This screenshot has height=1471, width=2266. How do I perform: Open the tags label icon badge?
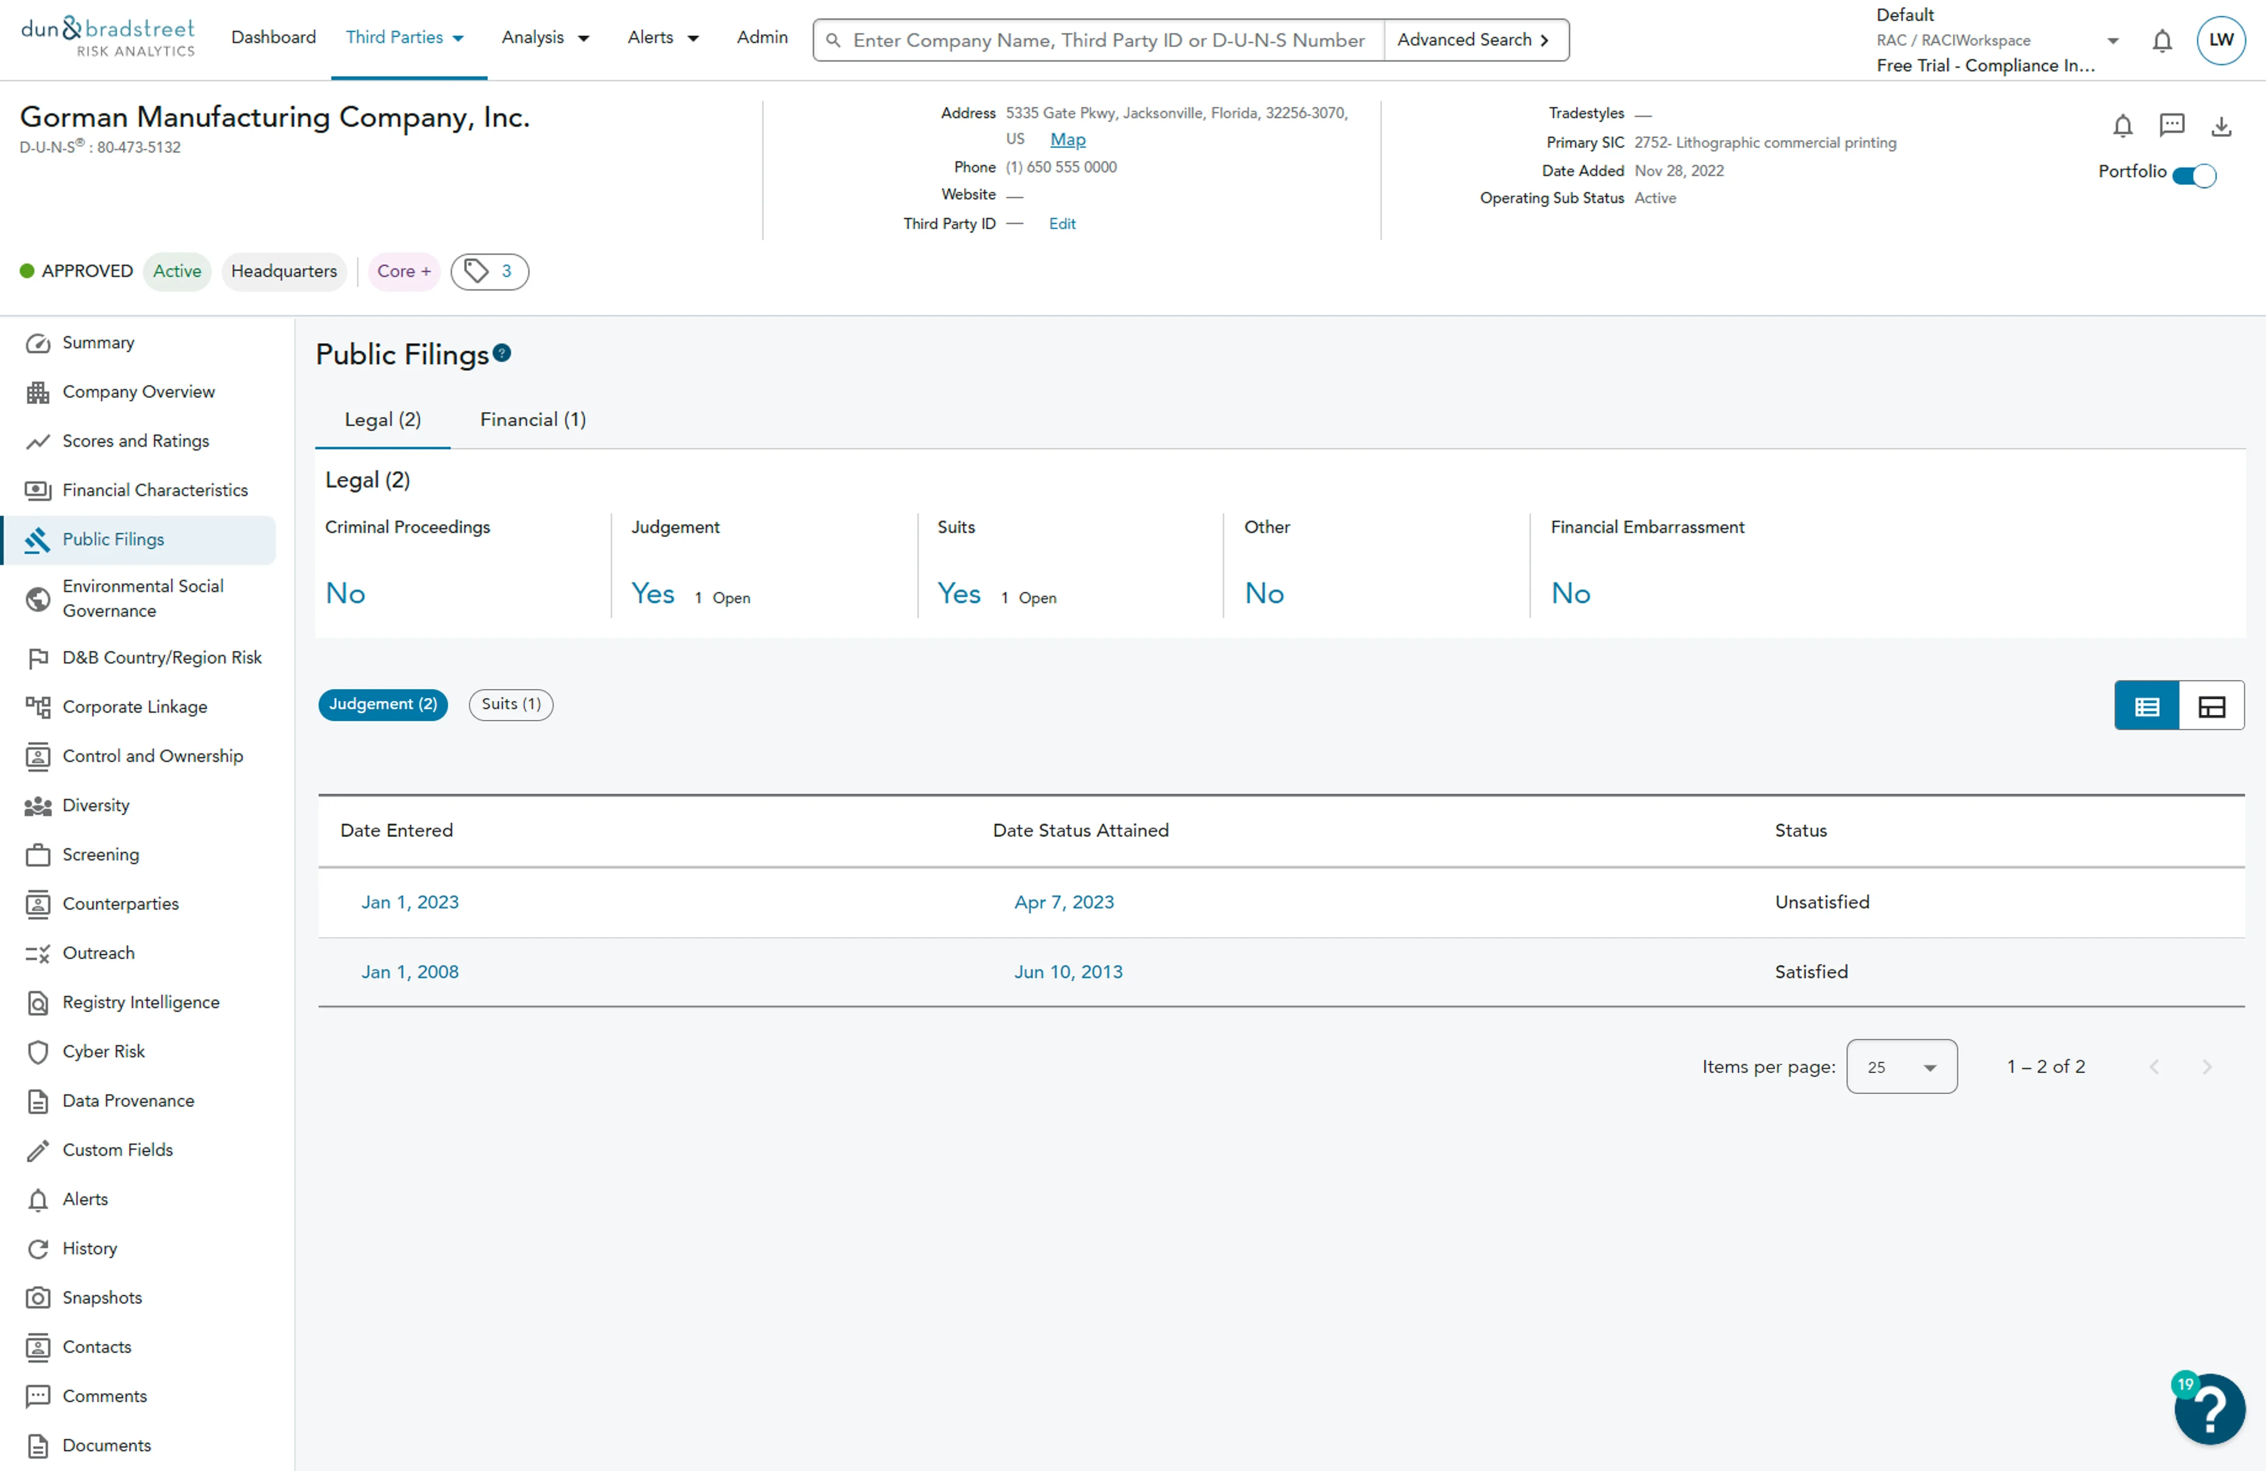(490, 271)
